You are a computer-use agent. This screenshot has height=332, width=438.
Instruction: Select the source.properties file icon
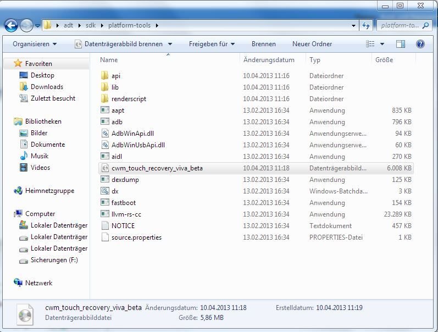pos(105,237)
